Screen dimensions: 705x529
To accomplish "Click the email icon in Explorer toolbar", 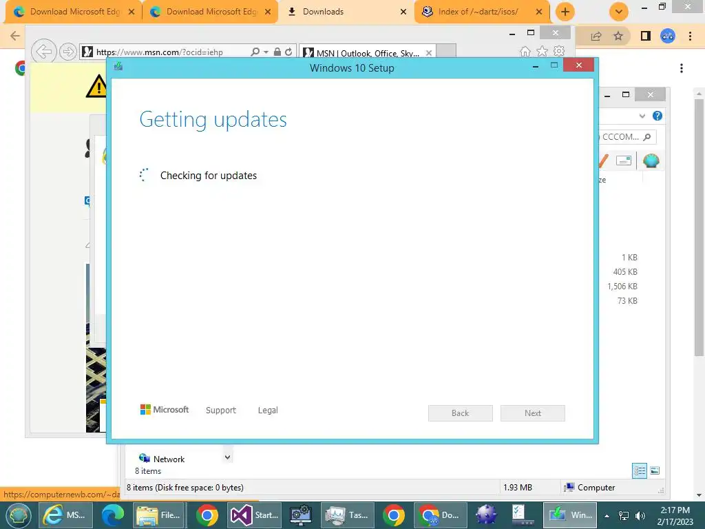I will (x=624, y=160).
